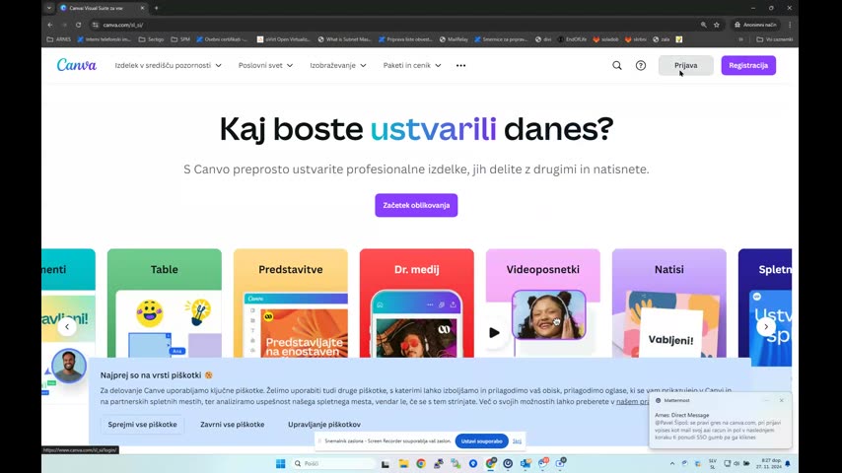Viewport: 842px width, 473px height.
Task: Open the tab search arrow at top left
Action: pos(49,8)
